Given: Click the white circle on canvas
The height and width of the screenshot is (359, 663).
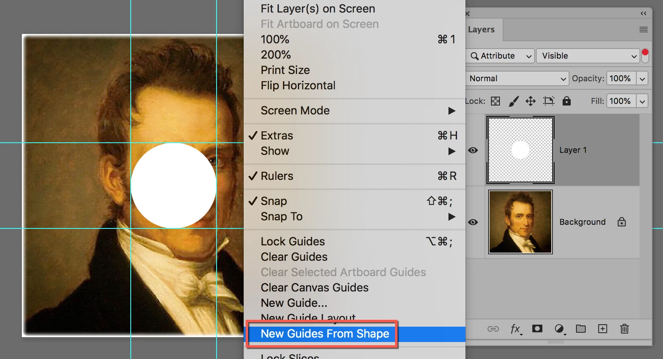Looking at the screenshot, I should point(174,186).
